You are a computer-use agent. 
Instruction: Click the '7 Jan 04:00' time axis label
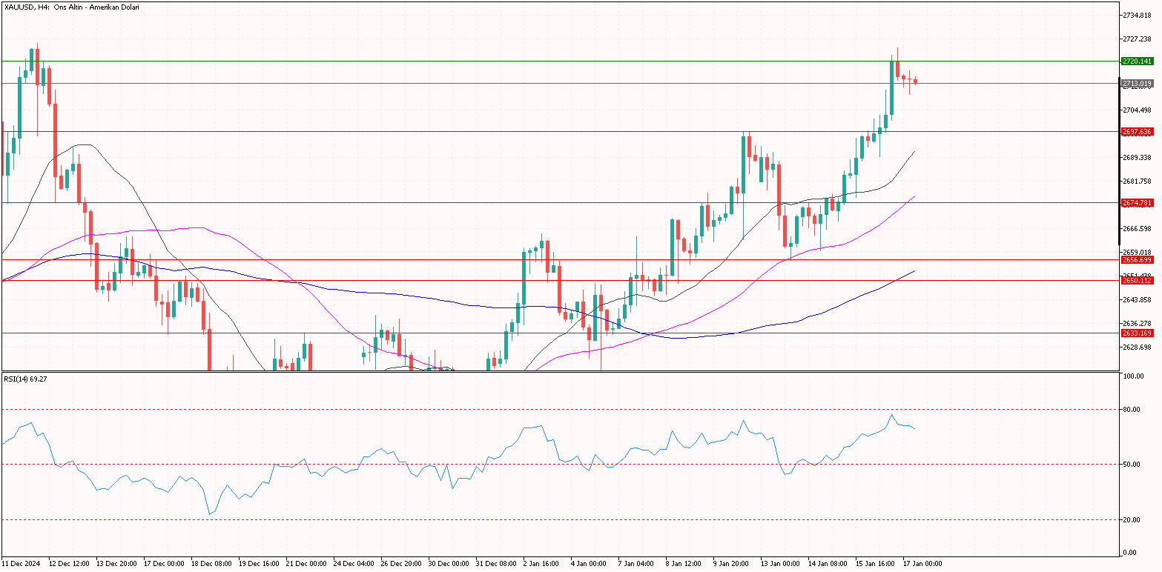[x=637, y=564]
